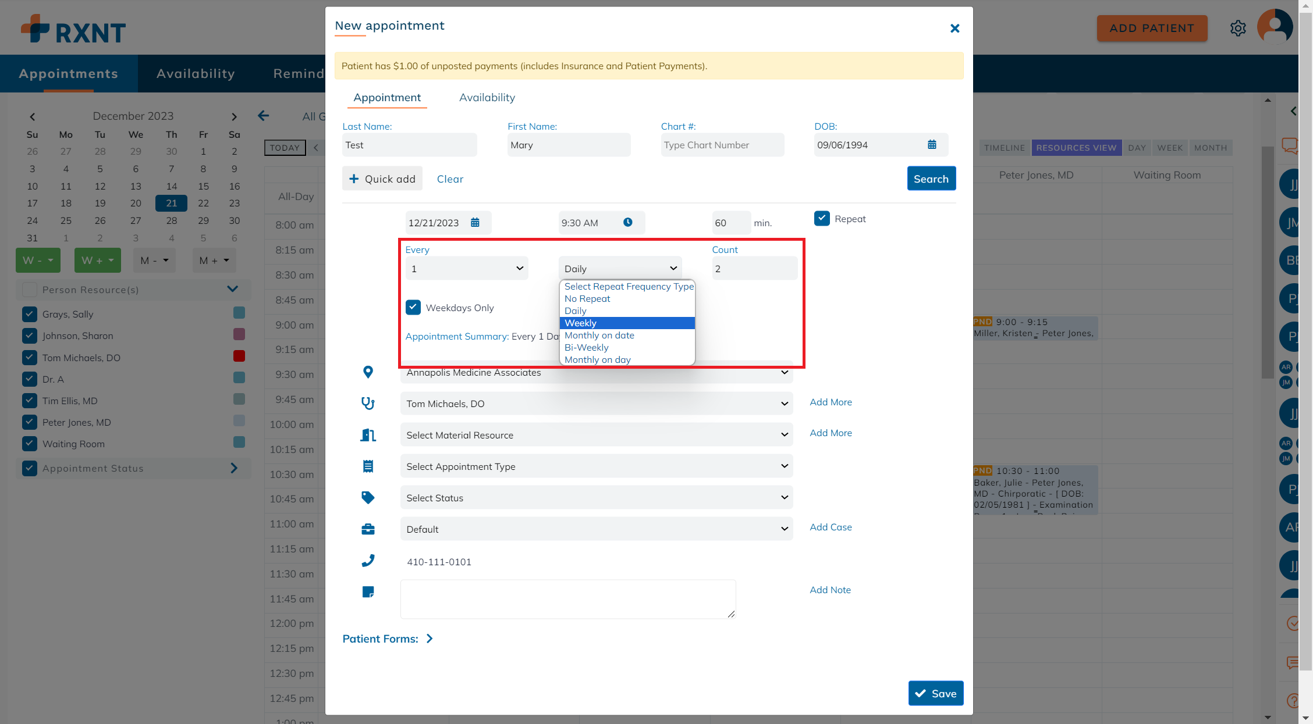Viewport: 1313px width, 724px height.
Task: Click the tag icon beside Select Status
Action: (368, 497)
